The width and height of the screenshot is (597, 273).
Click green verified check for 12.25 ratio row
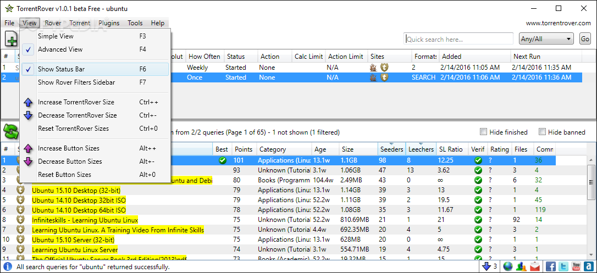[478, 160]
